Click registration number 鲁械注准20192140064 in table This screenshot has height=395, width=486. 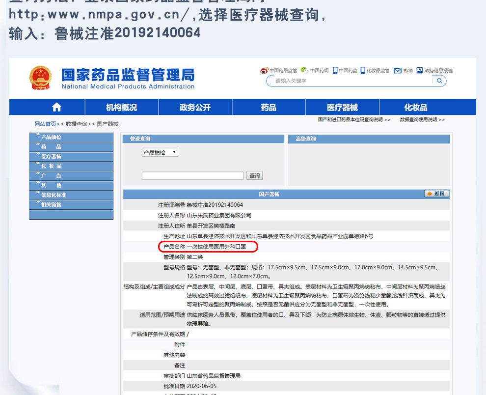(215, 205)
